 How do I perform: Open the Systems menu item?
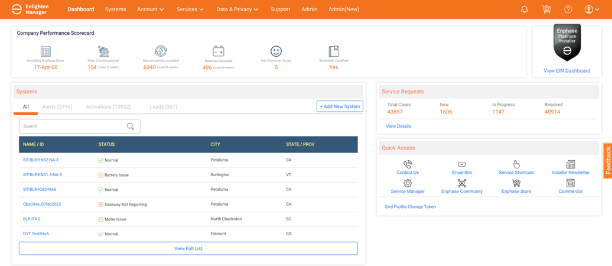(x=116, y=9)
